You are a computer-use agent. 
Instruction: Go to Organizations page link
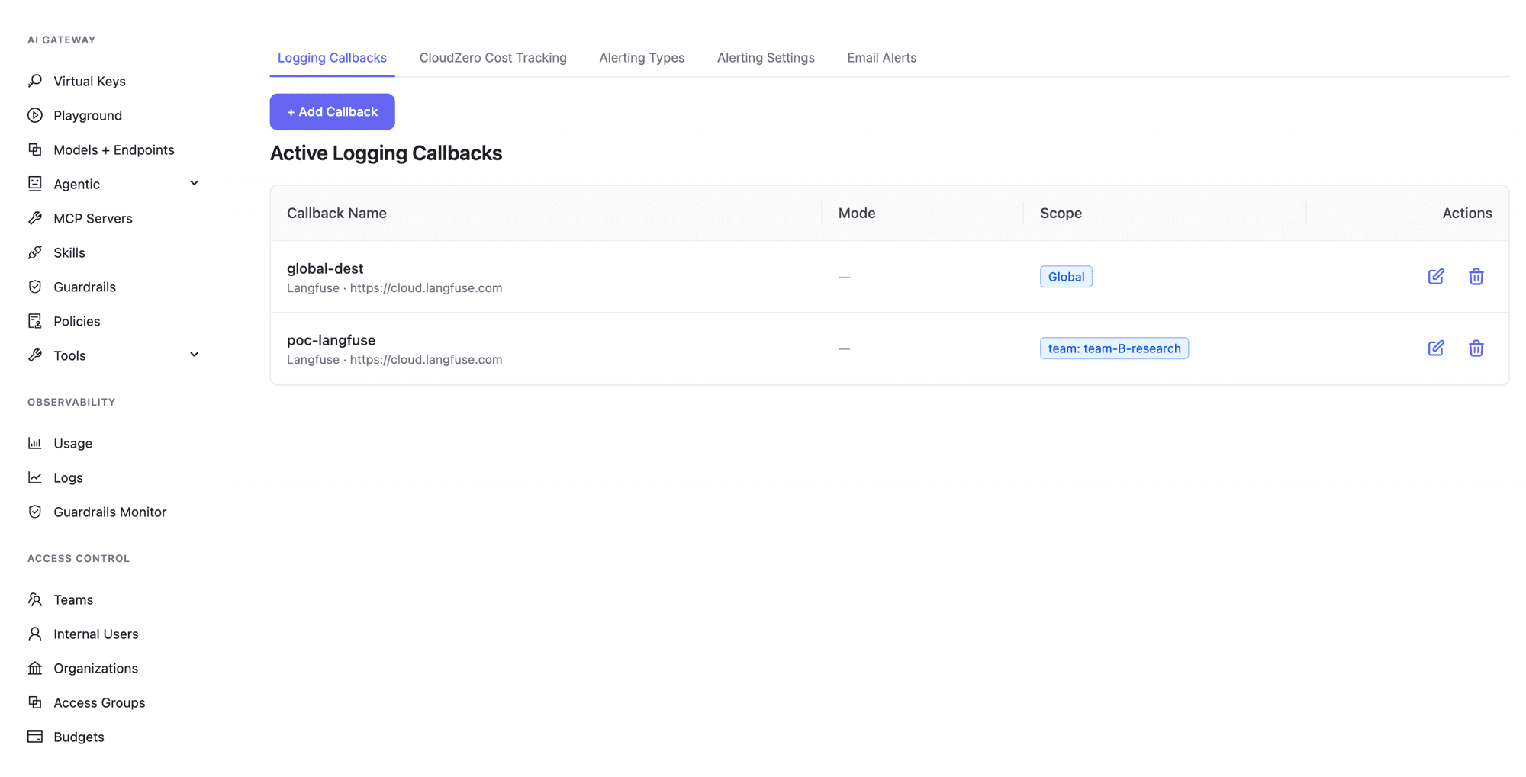96,668
